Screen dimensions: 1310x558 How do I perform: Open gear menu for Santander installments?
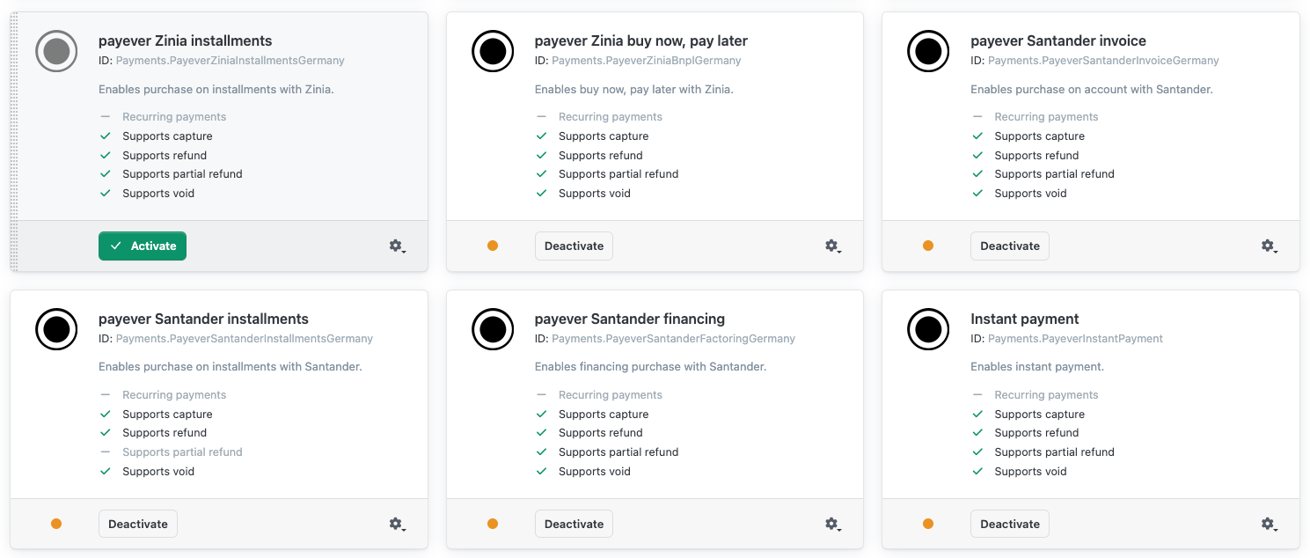pyautogui.click(x=398, y=525)
